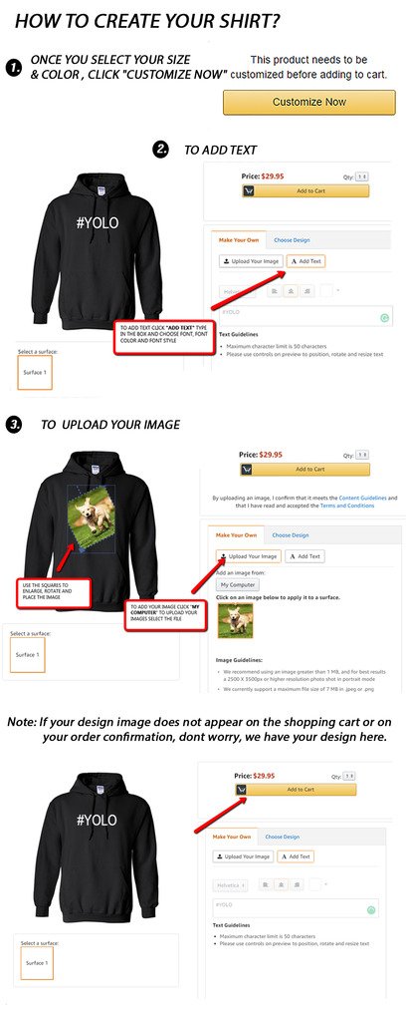Open the Choose Design tab in step 2
This screenshot has width=406, height=1021.
292,240
